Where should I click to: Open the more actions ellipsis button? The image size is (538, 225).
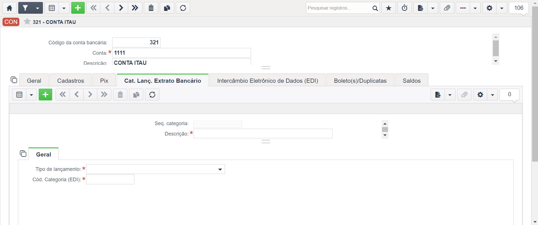(463, 8)
